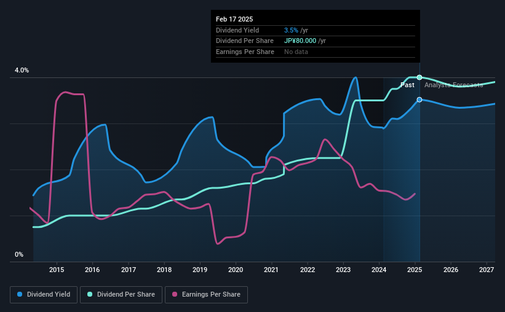Click the JP¥80.000 dividend per share value
Image resolution: width=505 pixels, height=312 pixels.
[x=300, y=41]
